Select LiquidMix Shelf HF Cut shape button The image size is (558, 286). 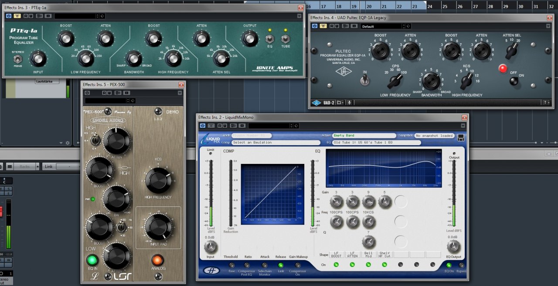[384, 254]
